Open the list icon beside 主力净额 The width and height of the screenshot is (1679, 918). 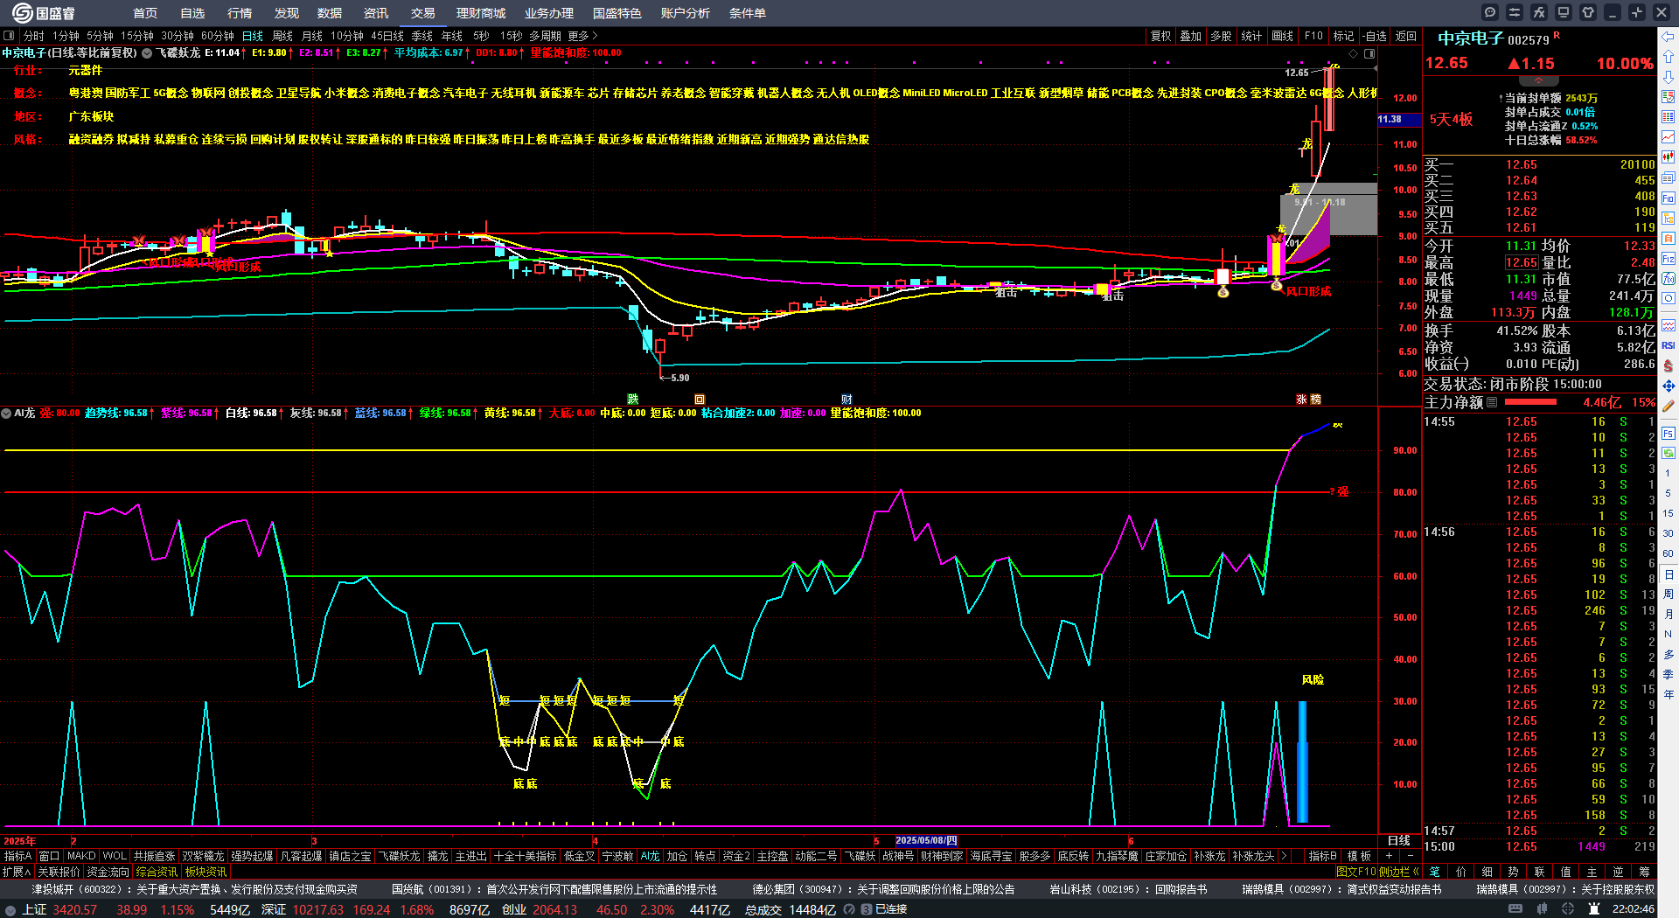pos(1492,402)
